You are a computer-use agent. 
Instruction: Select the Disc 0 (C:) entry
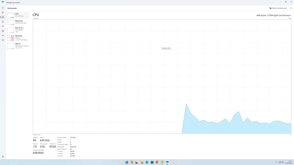pos(18,30)
